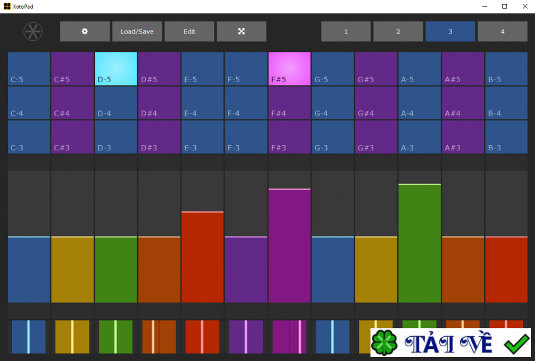
Task: Click the small blue horizontal slider under C-3 column
Action: pos(29,336)
